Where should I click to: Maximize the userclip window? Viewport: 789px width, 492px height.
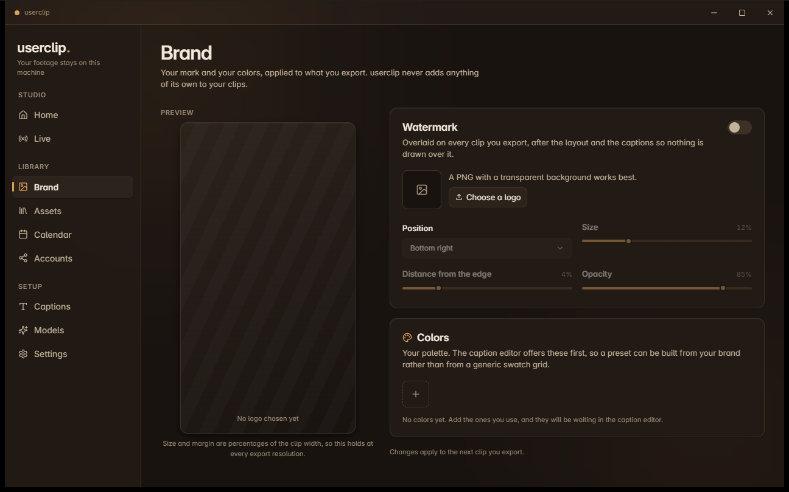742,13
